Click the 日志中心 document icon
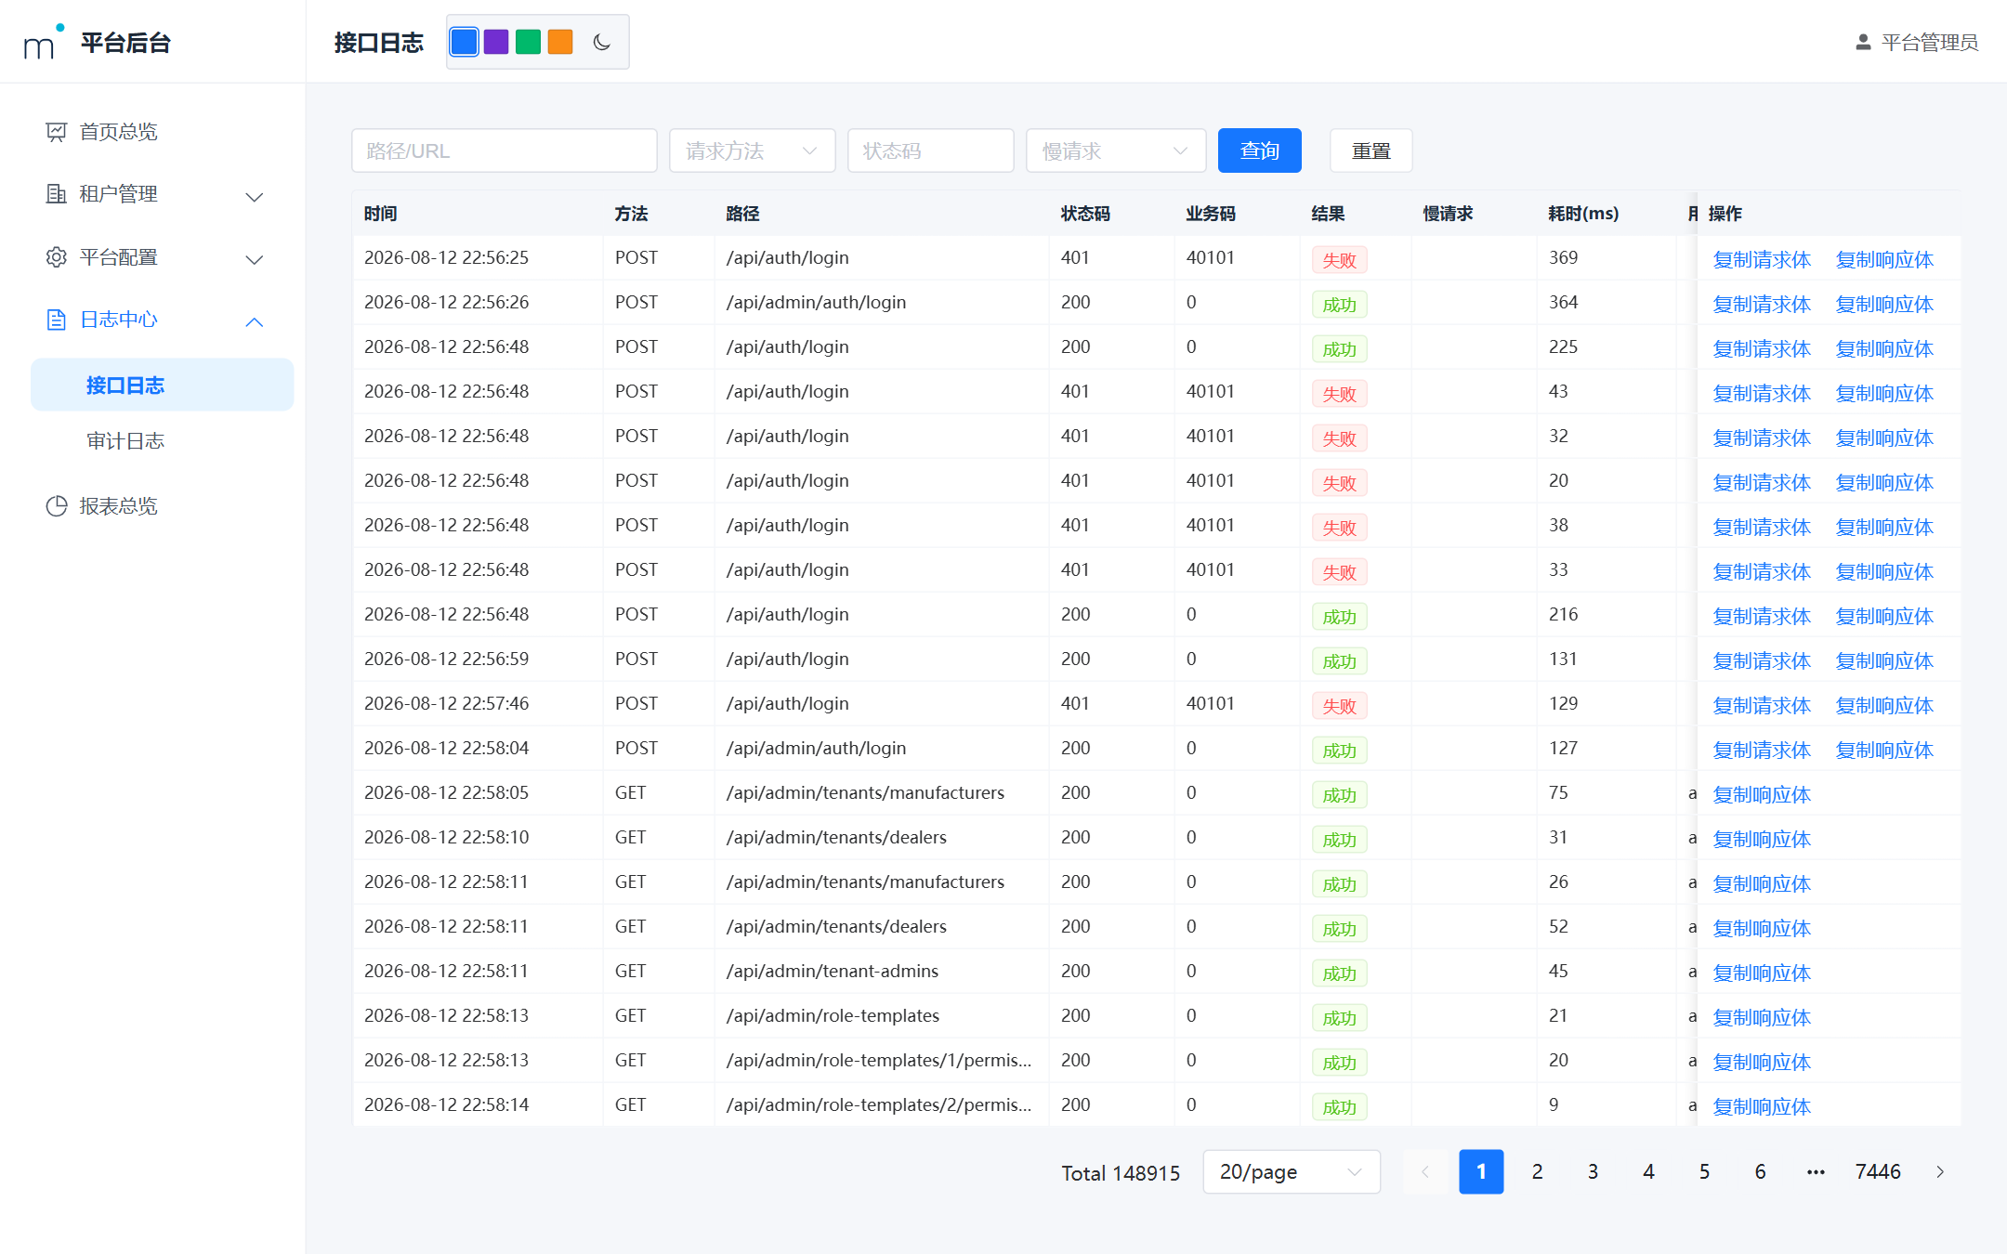 tap(57, 320)
